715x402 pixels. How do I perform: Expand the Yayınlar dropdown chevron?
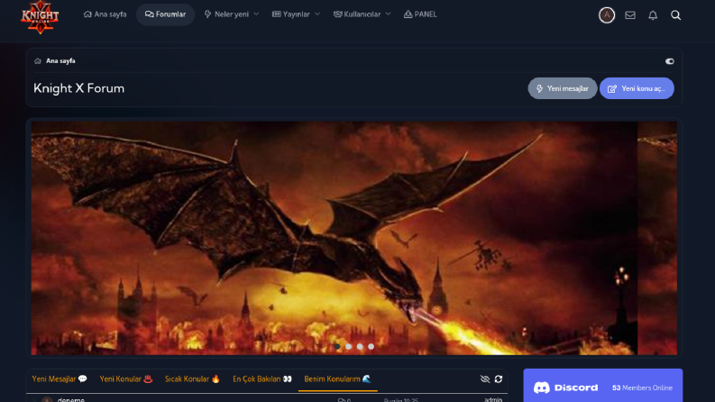click(317, 14)
